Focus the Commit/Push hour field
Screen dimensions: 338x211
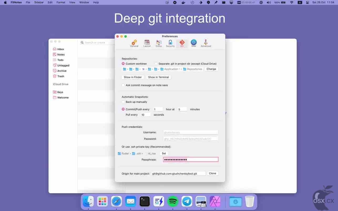[x=158, y=109]
